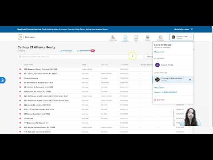
Task: Select the Default Profile entry
Action: click(x=173, y=65)
